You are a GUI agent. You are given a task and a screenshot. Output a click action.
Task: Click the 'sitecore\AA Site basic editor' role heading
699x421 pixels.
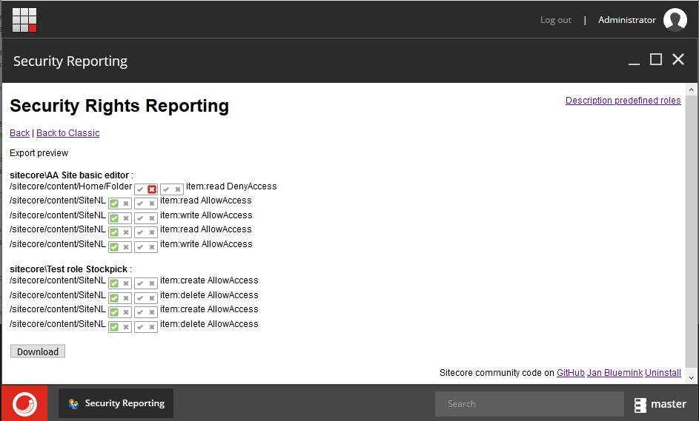tap(70, 175)
